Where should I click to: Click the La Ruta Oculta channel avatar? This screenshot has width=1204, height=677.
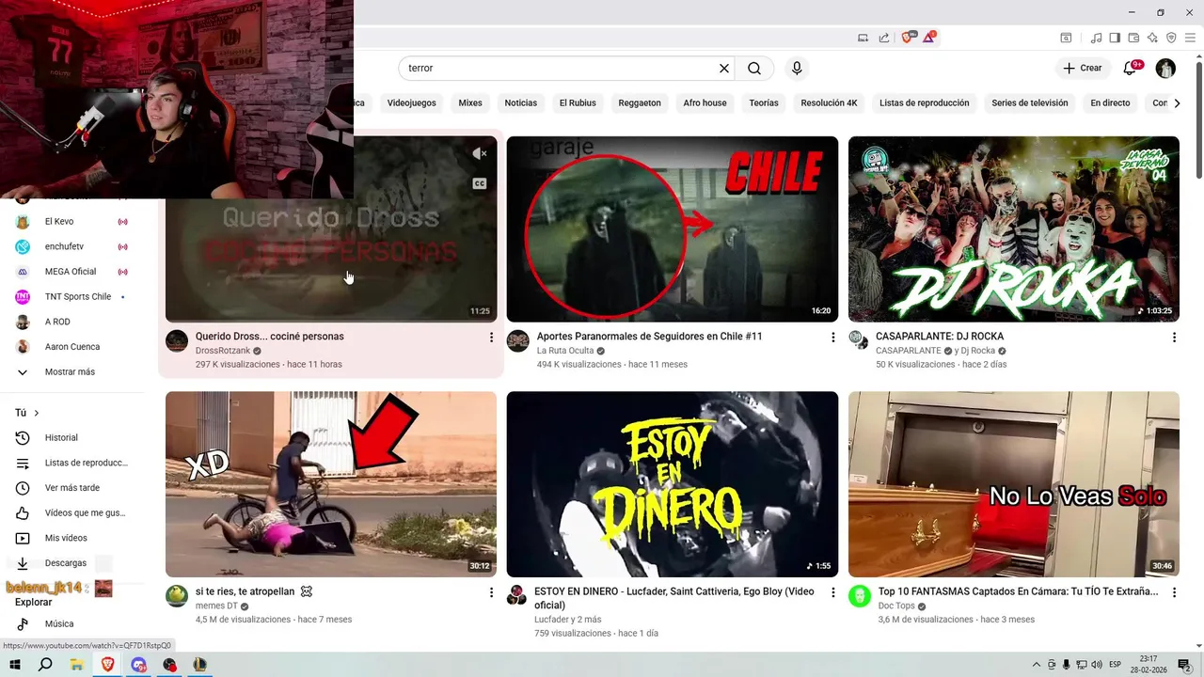pos(518,340)
